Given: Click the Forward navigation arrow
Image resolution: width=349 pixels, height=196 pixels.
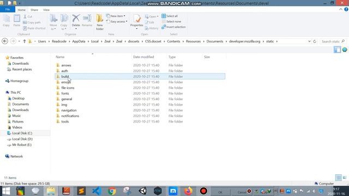Looking at the screenshot, I should (13, 41).
